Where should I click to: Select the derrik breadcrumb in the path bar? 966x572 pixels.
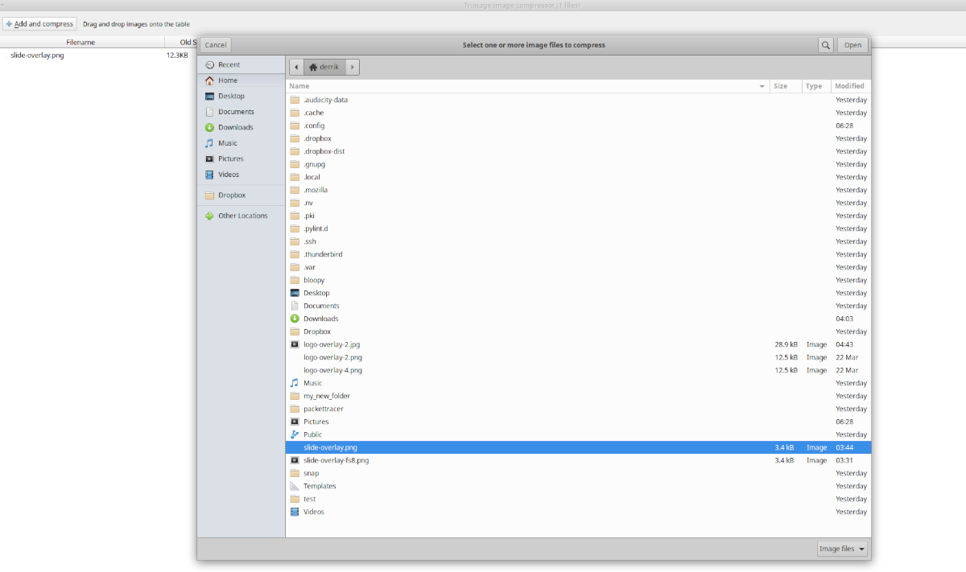point(326,67)
